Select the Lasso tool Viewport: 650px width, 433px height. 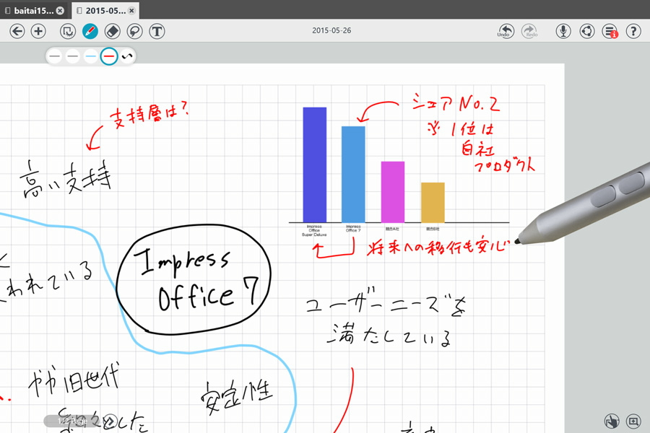(x=134, y=31)
